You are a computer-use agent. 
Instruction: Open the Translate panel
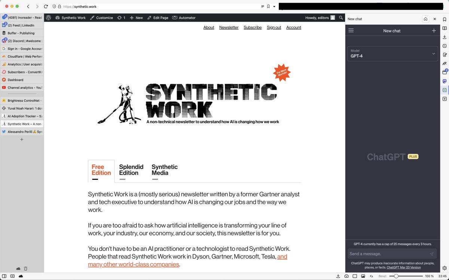point(445,64)
